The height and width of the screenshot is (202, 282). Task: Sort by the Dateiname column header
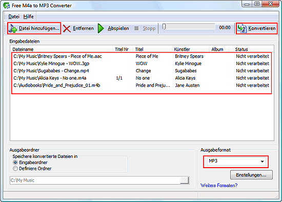62,49
